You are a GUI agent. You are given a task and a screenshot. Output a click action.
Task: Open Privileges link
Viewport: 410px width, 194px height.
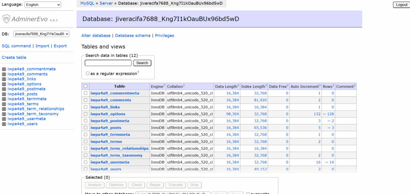pos(165,36)
